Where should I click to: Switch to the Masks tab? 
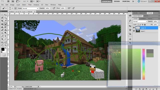146,16
